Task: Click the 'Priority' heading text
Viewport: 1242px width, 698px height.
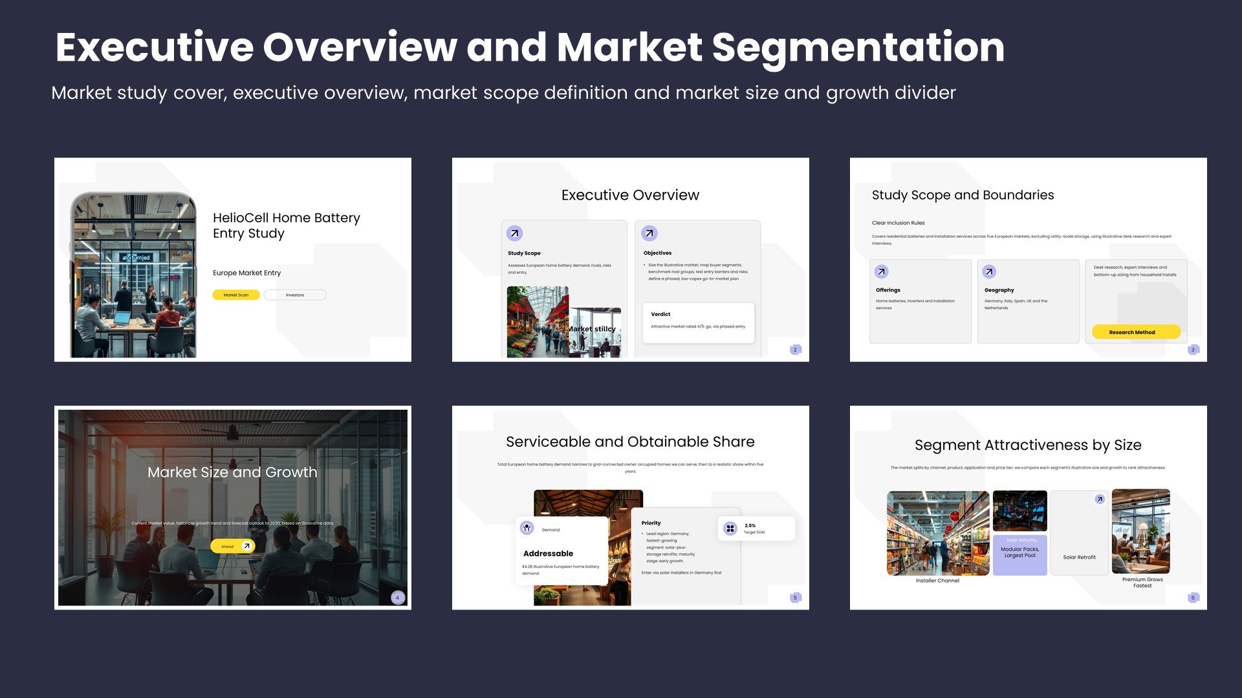Action: (651, 523)
